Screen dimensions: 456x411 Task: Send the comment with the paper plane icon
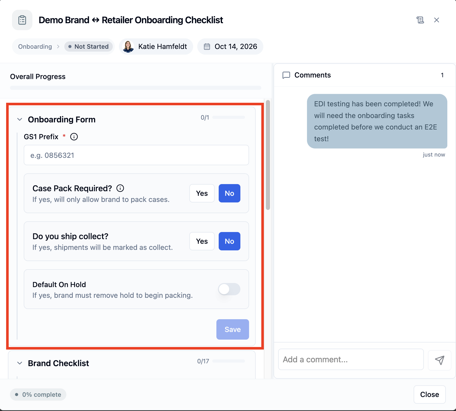coord(440,360)
